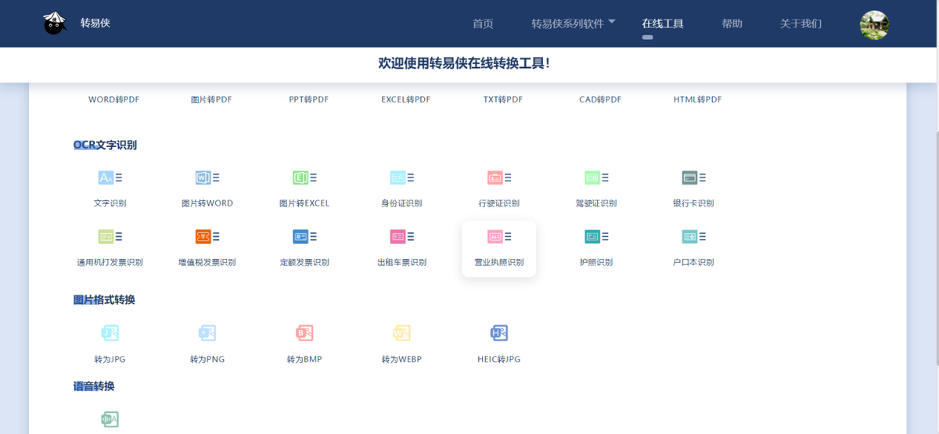Open the 通用机打发票识别 icon
The image size is (939, 434).
110,236
